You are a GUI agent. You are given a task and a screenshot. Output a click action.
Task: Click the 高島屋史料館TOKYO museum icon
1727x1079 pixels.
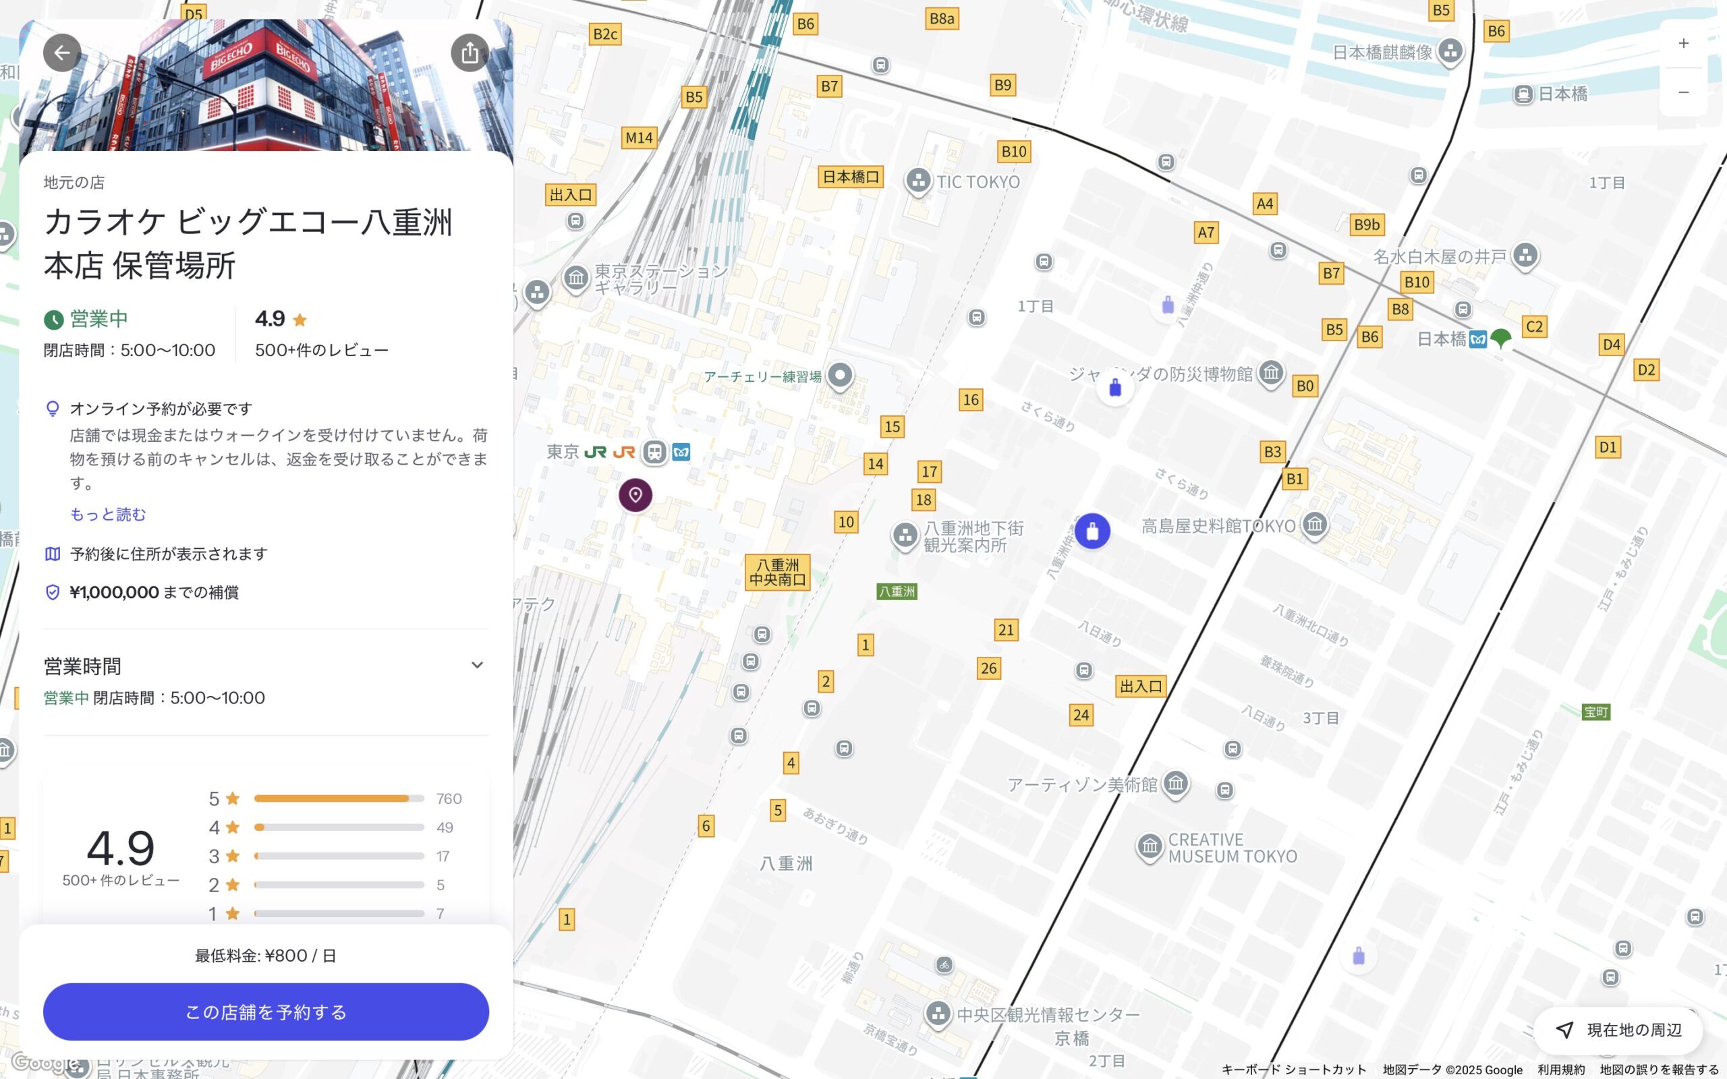[x=1315, y=525]
